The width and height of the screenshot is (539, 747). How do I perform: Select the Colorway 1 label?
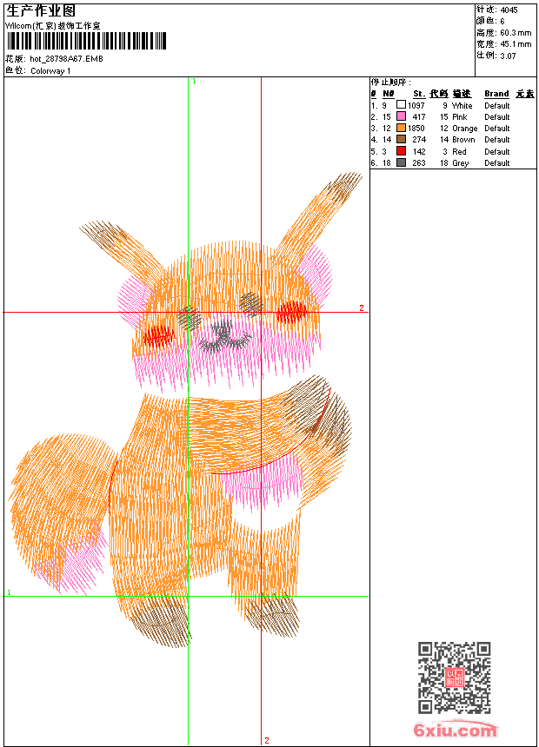click(50, 70)
